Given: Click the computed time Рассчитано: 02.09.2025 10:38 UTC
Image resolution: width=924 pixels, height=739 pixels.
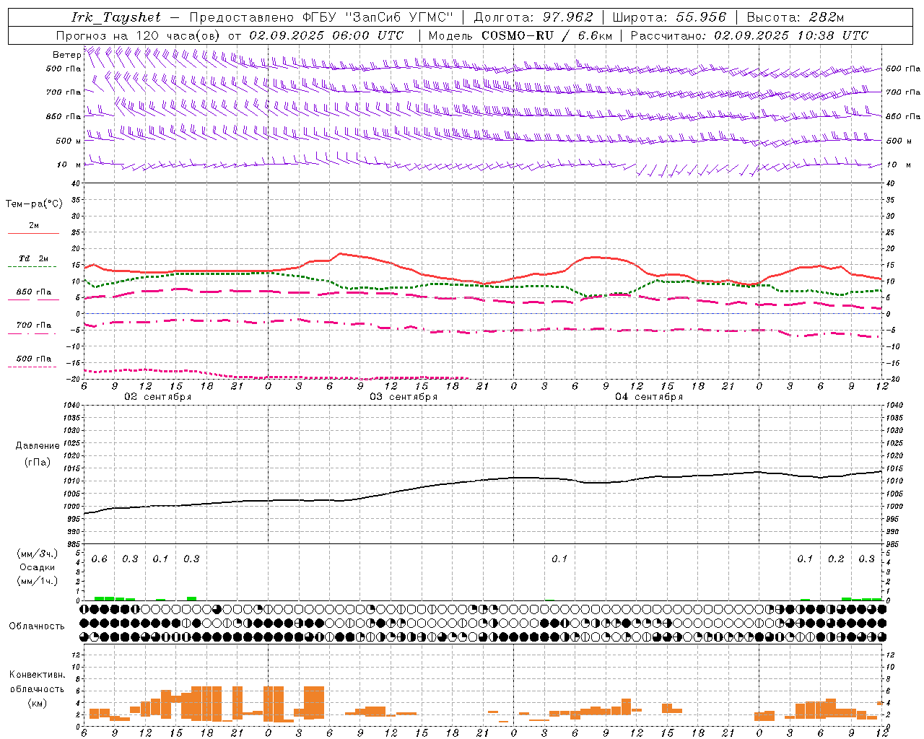Looking at the screenshot, I should pyautogui.click(x=749, y=35).
